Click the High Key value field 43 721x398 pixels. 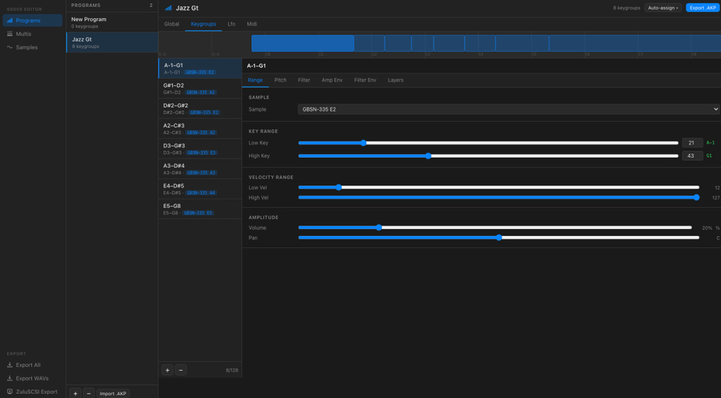click(693, 156)
